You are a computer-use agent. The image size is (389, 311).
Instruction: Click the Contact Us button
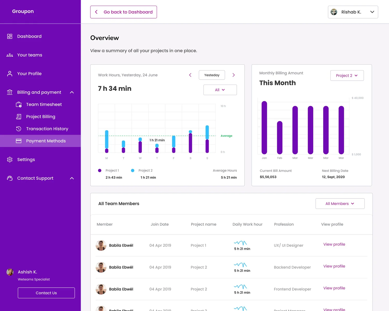point(46,293)
